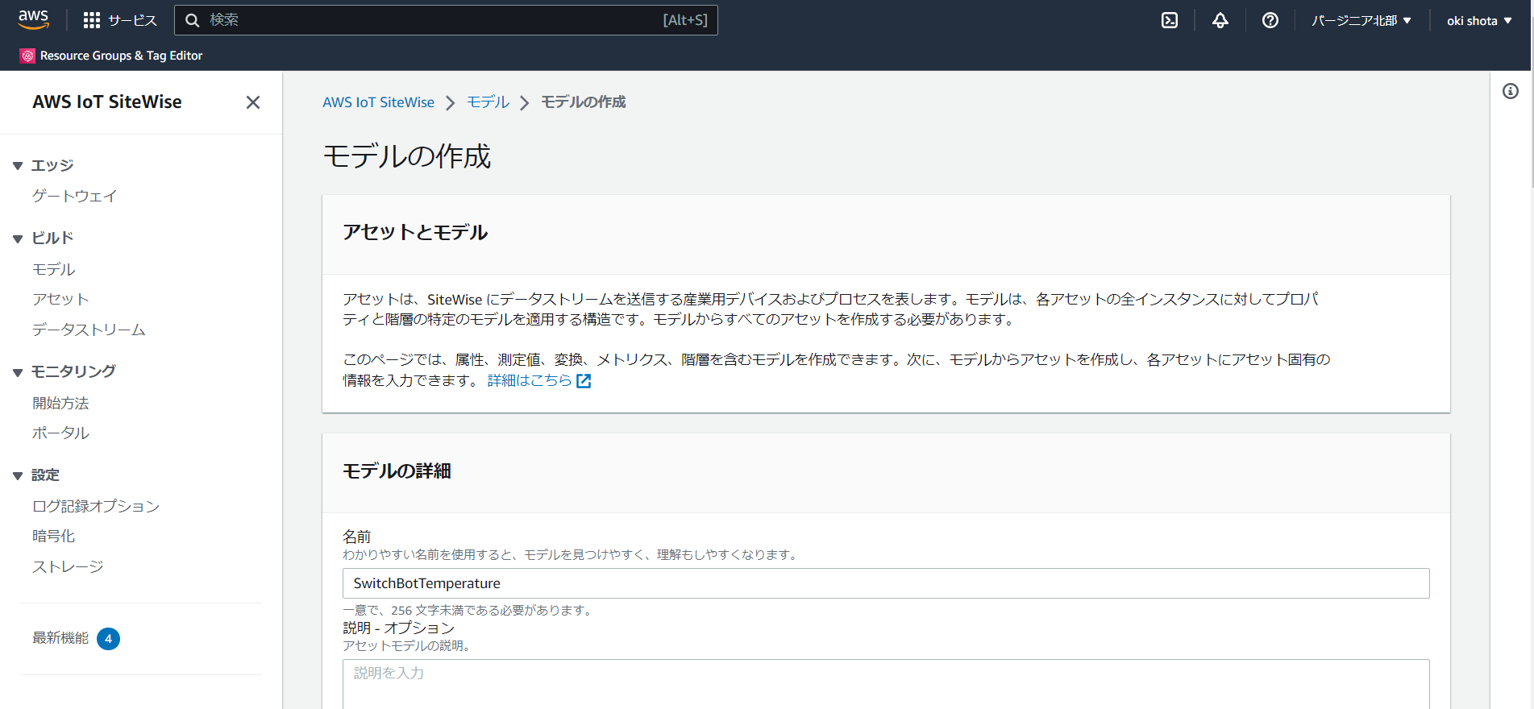The width and height of the screenshot is (1534, 709).
Task: Collapse the 設定 section
Action: tap(18, 476)
